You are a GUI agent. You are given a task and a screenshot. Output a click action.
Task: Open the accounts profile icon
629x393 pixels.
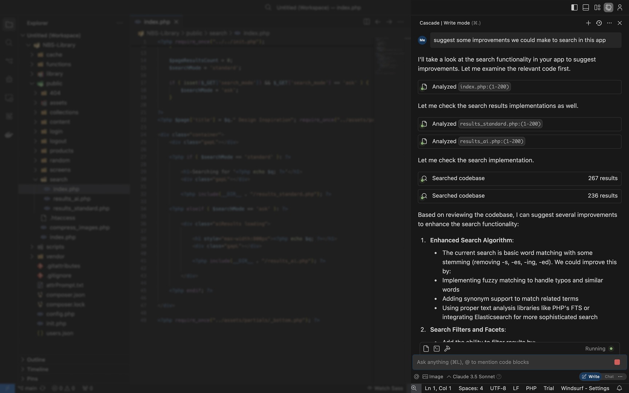620,8
